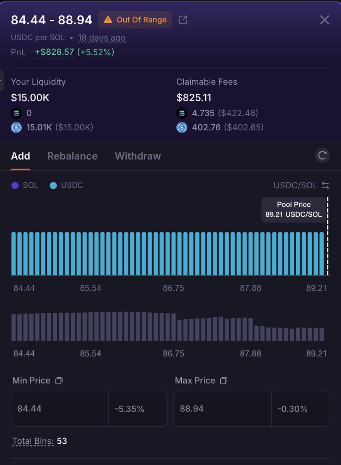Viewport: 341px width, 465px height.
Task: Click the $15.00K Your Liquidity amount
Action: click(x=30, y=98)
